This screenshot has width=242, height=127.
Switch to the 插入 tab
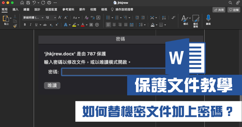coord(15,10)
